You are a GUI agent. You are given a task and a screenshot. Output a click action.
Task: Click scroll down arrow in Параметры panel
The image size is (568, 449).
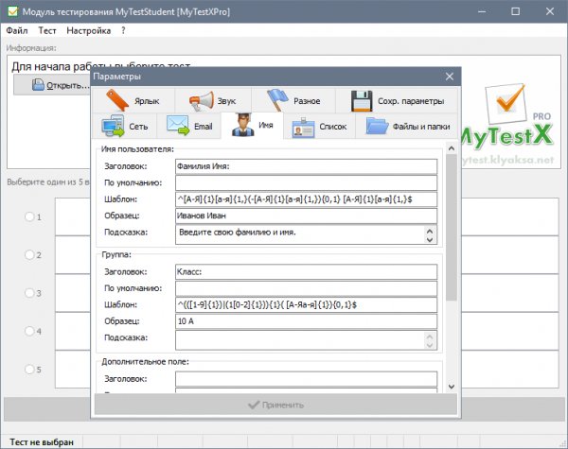click(x=452, y=387)
